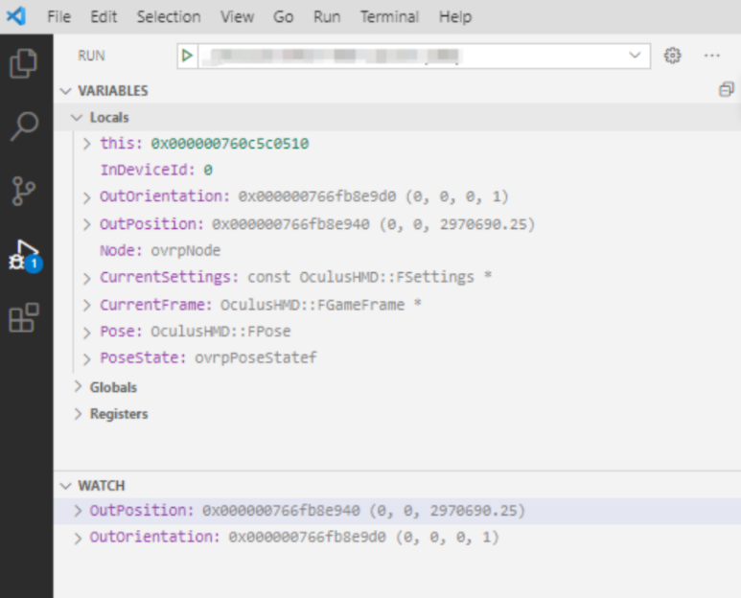Open the Selection menu

coord(169,16)
